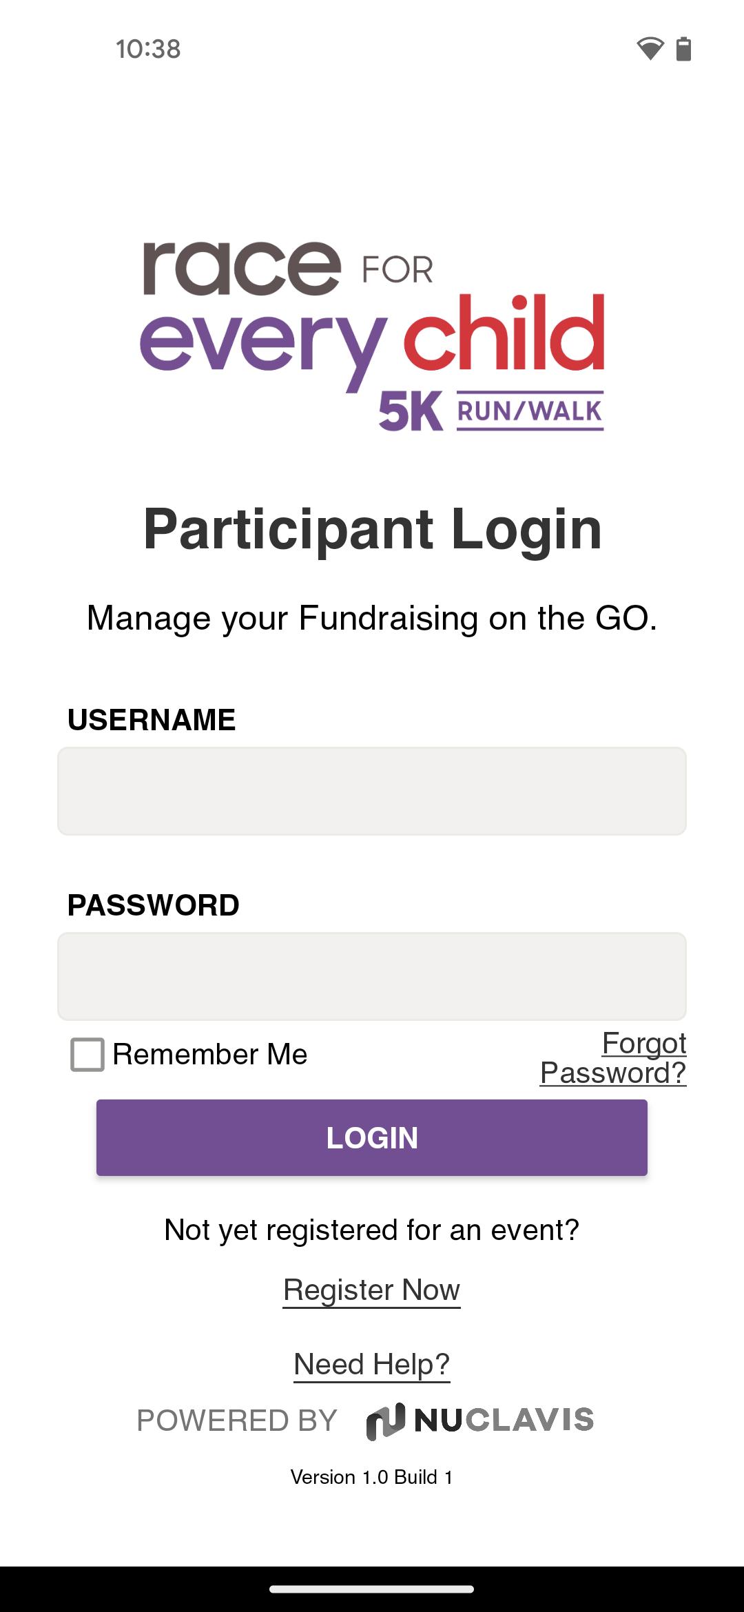Tap the NUCLAVIS wordmark
This screenshot has height=1612, width=744.
(504, 1420)
